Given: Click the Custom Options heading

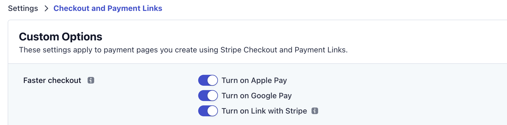Looking at the screenshot, I should 61,37.
